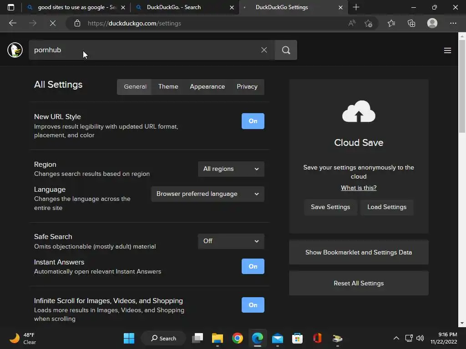This screenshot has height=349, width=466.
Task: Switch to the Theme tab
Action: coord(168,87)
